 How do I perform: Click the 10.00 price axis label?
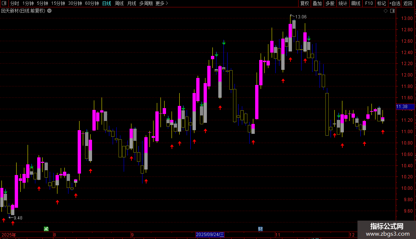point(407,188)
